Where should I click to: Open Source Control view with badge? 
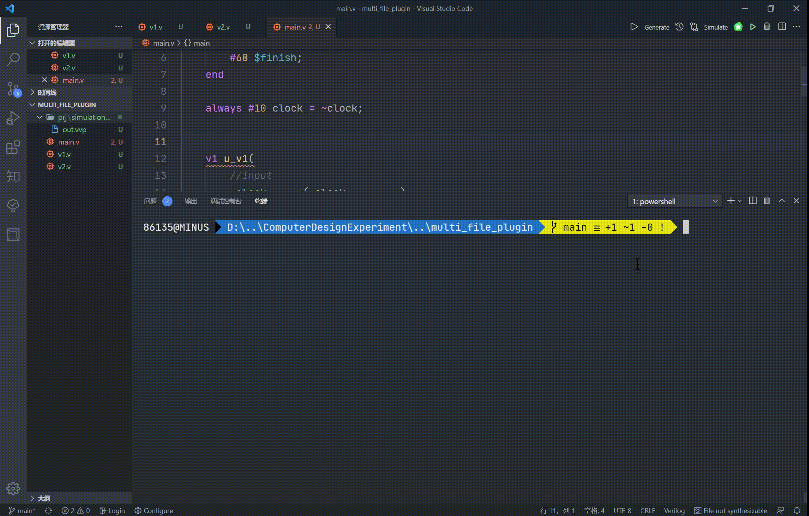pos(13,89)
